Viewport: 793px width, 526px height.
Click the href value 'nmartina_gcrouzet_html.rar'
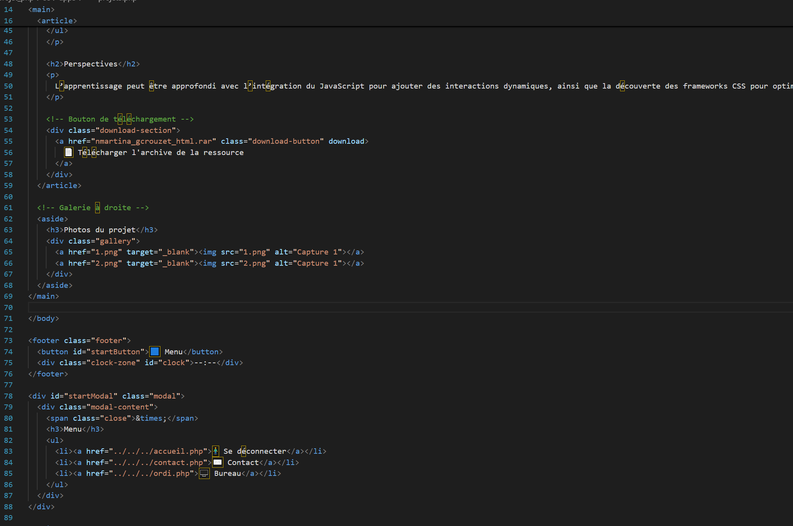coord(153,141)
